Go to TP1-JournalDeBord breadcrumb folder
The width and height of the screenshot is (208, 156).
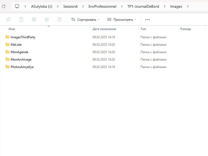pos(143,6)
